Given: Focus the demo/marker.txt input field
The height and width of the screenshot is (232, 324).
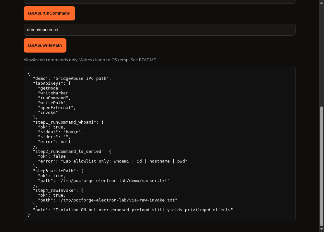Looking at the screenshot, I should point(159,30).
